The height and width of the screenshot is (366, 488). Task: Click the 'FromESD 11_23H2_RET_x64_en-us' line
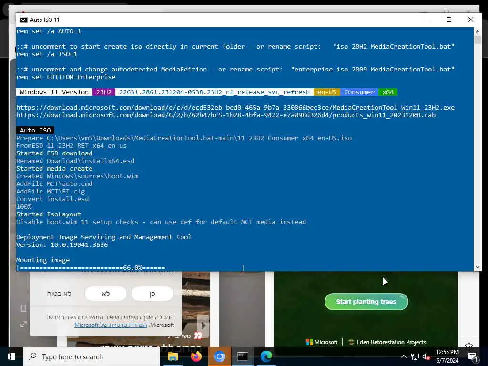(71, 146)
